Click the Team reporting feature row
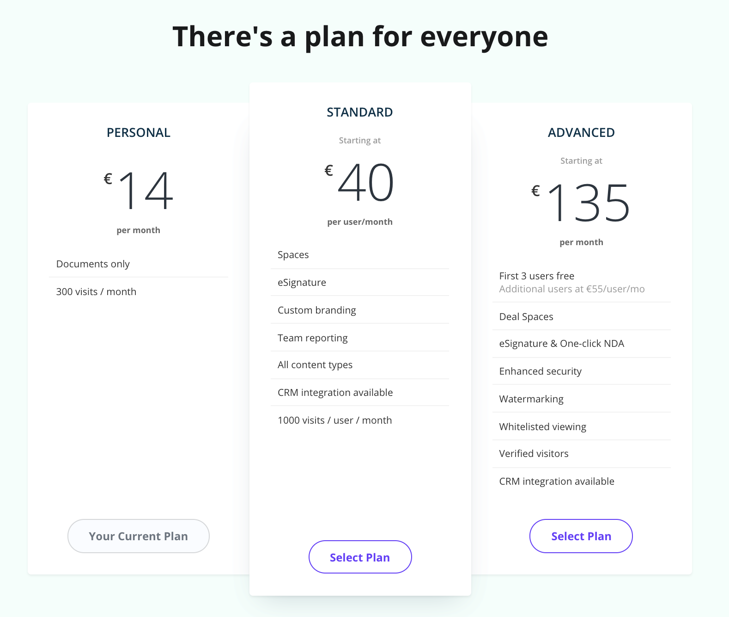The image size is (729, 617). tap(360, 338)
